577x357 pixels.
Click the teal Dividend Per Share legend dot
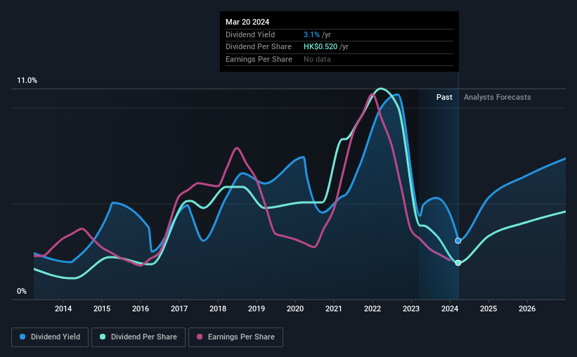tap(103, 337)
